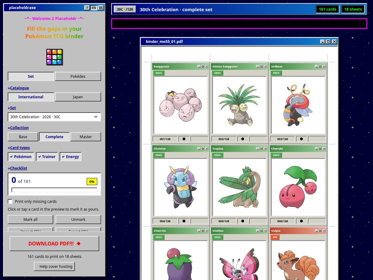Screen dimensions: 373x280
Task: Click the yellow 0% progress badge
Action: [x=92, y=182]
